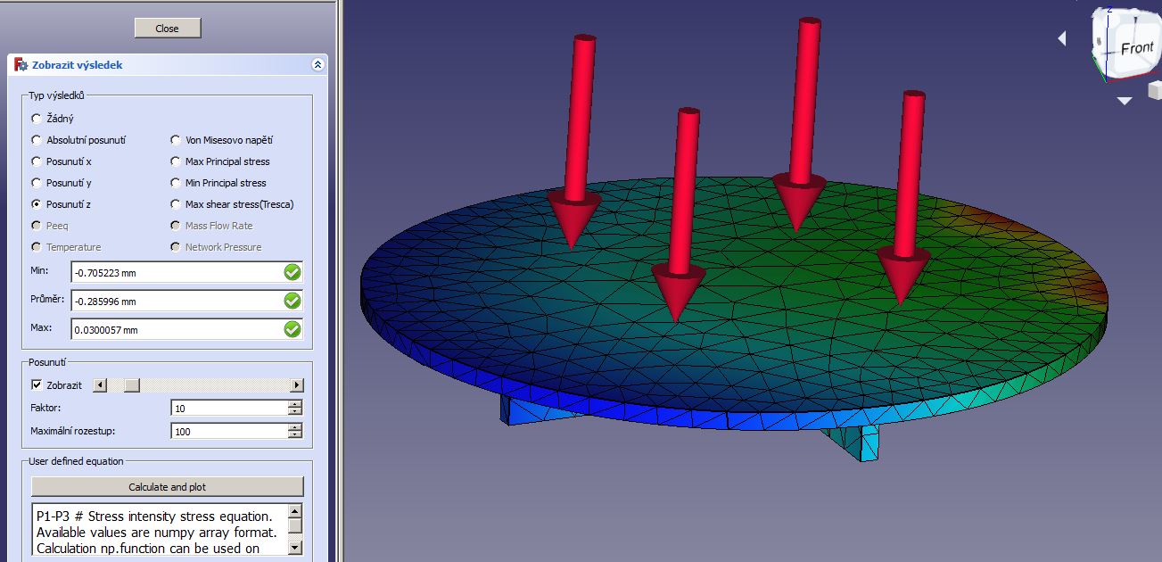Viewport: 1162px width, 562px height.
Task: Toggle the Zobrazit displacement checkbox
Action: (x=37, y=385)
